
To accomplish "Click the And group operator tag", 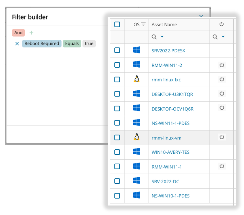I will pos(18,33).
